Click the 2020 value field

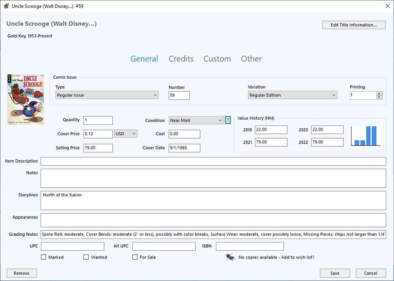coord(327,130)
